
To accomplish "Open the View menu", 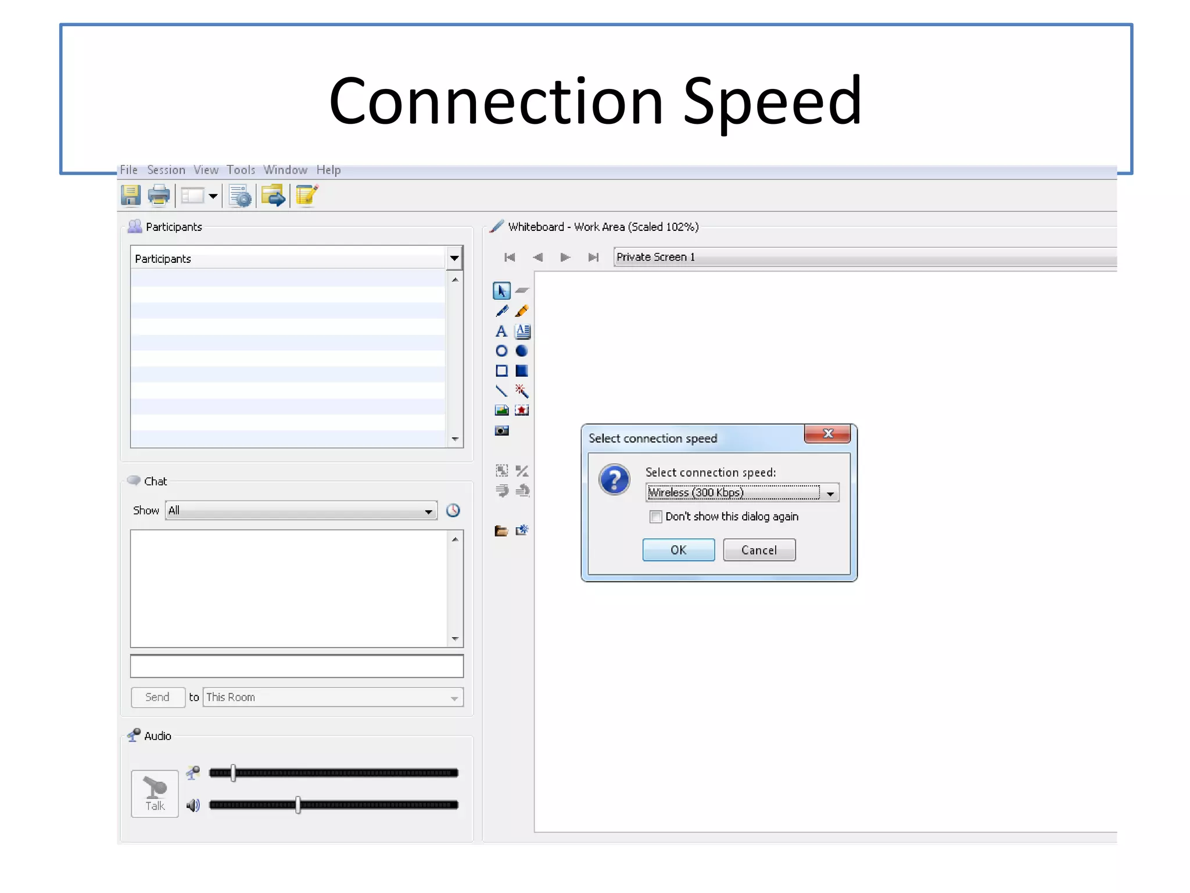I will 206,170.
